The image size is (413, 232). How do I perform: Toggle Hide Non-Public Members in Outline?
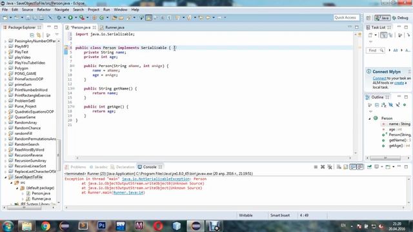405,105
